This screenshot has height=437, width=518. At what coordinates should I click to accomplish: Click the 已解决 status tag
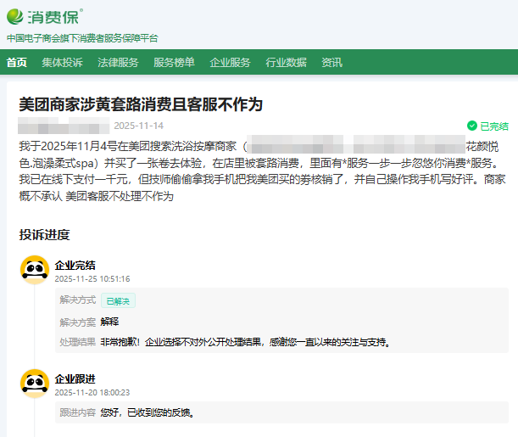coord(118,300)
